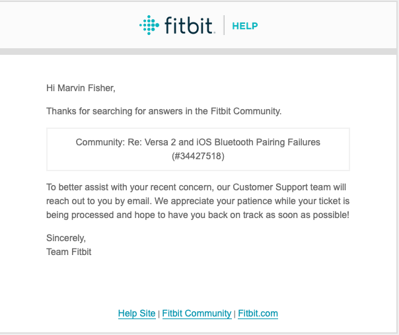
Task: Click the vertical divider beside HELP
Action: click(x=224, y=25)
